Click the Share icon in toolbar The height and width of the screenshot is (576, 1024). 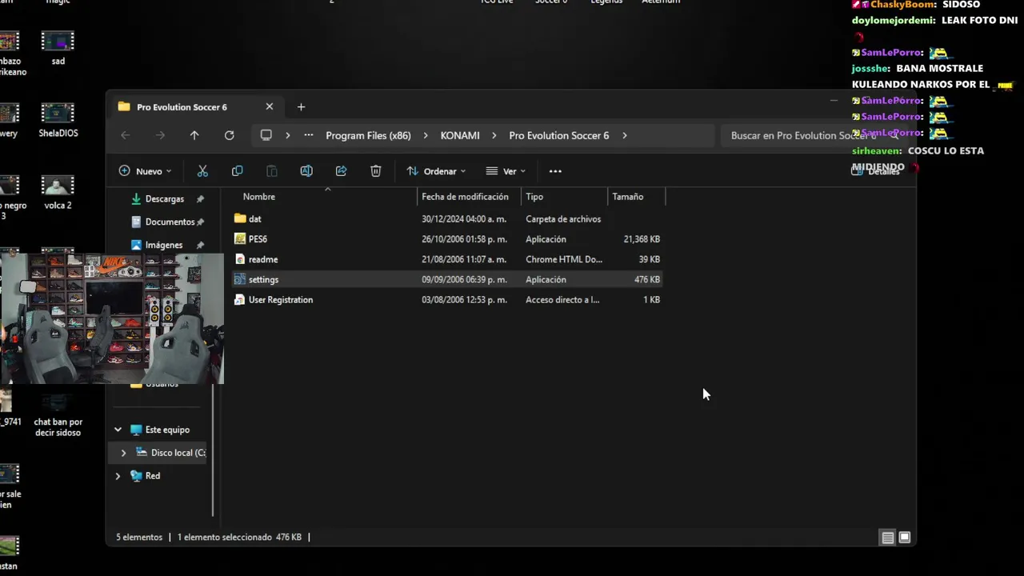point(341,171)
